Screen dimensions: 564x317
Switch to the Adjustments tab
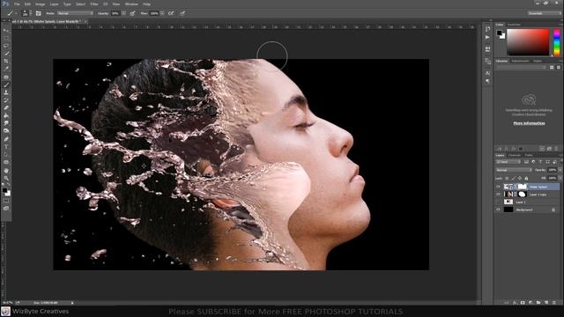(520, 61)
